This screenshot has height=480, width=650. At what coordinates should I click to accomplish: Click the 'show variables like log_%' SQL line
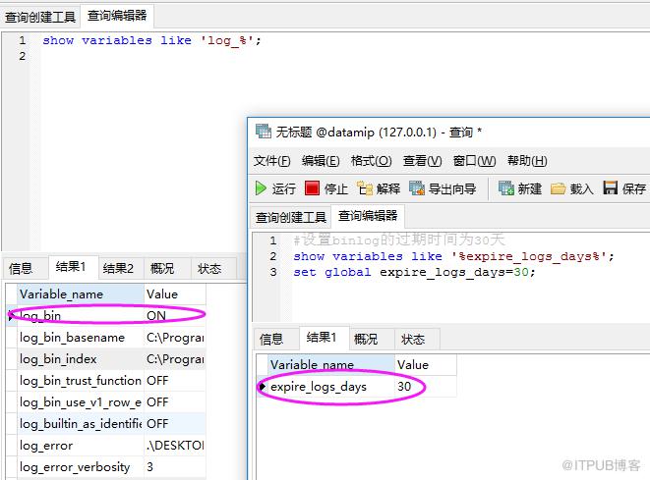click(x=151, y=40)
